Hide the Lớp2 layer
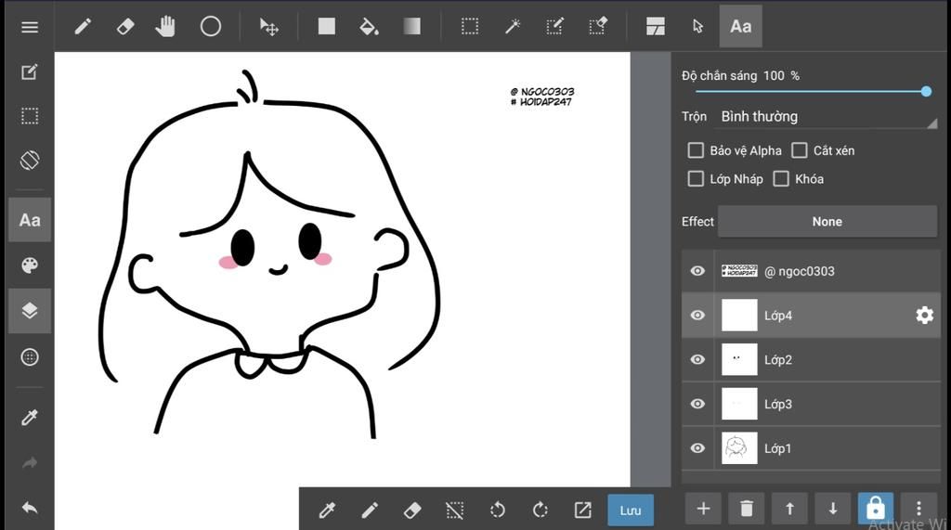The width and height of the screenshot is (951, 530). coord(697,359)
